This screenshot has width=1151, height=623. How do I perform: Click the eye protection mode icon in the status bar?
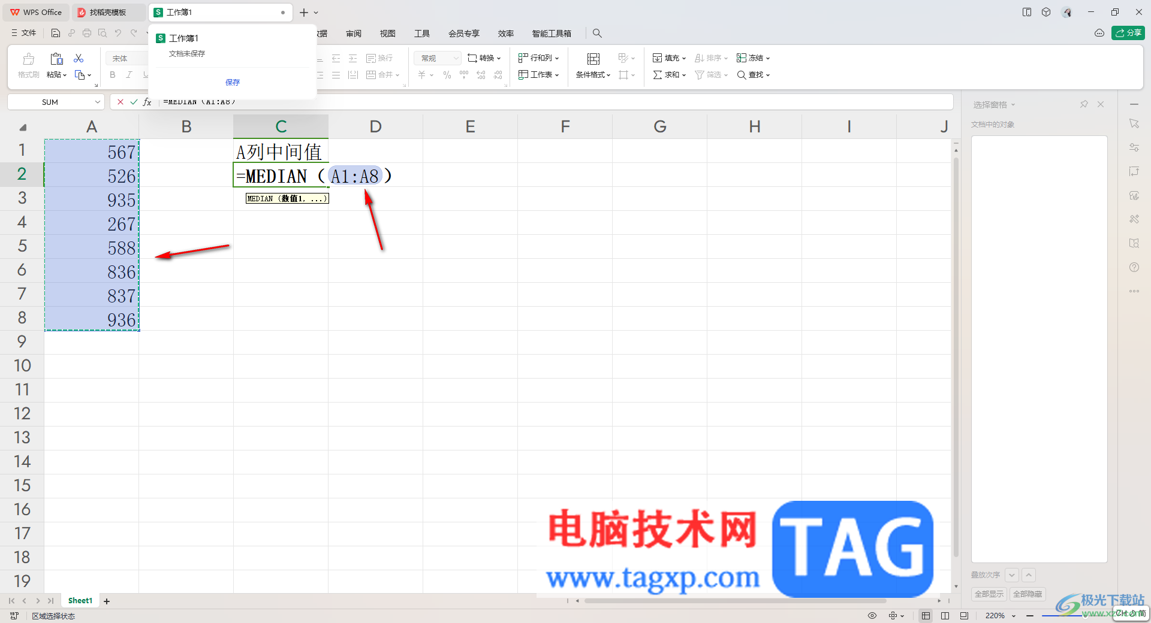coord(872,615)
